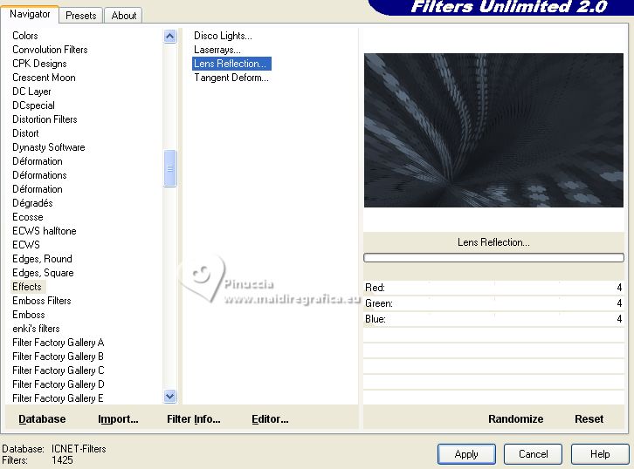Select ECWS halftone category

click(x=45, y=230)
